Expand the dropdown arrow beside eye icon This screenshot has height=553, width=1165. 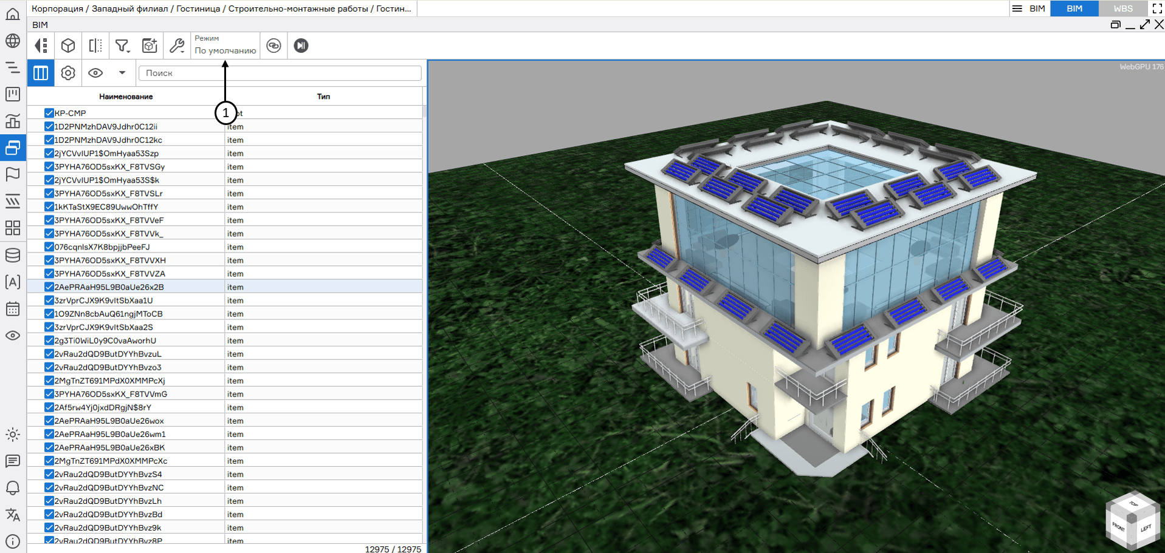pyautogui.click(x=122, y=73)
